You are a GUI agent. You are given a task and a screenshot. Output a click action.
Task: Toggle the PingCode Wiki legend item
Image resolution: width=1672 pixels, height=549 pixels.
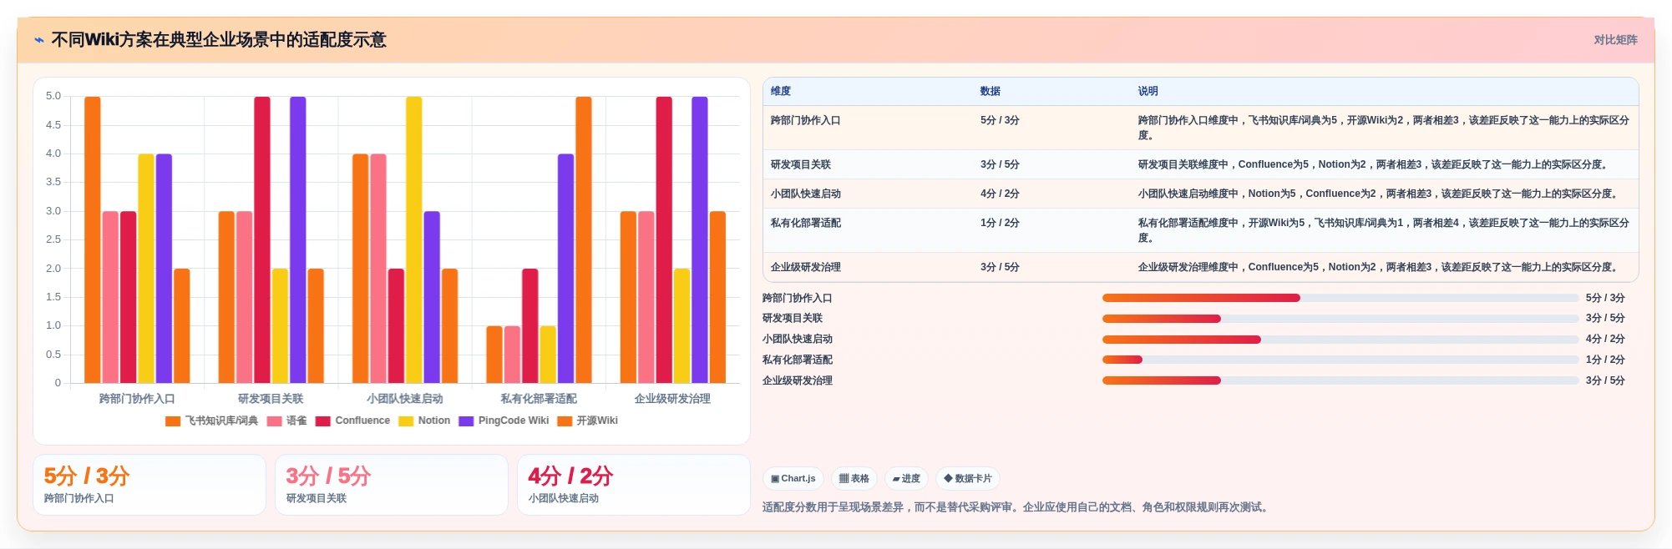[504, 421]
